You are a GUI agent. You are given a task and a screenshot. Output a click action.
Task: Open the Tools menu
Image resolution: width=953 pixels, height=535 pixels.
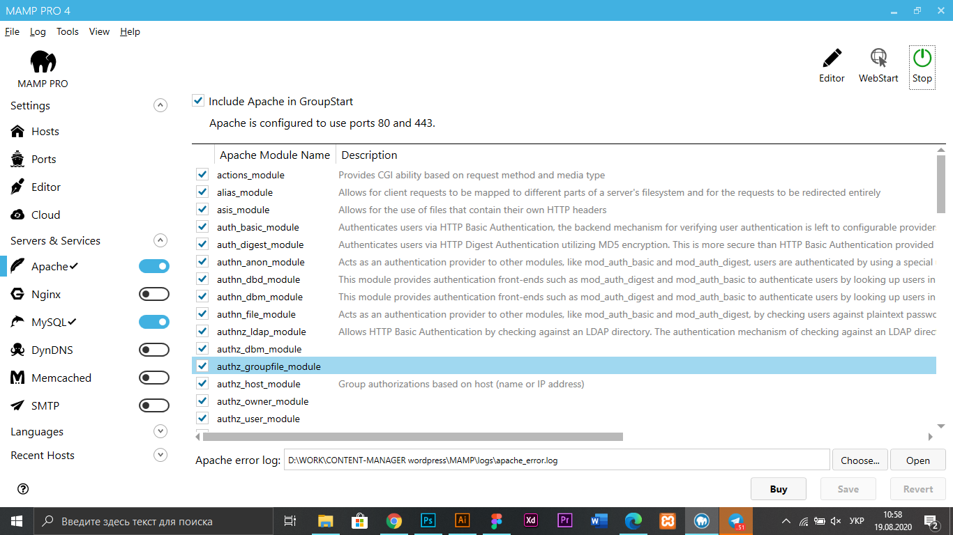68,31
